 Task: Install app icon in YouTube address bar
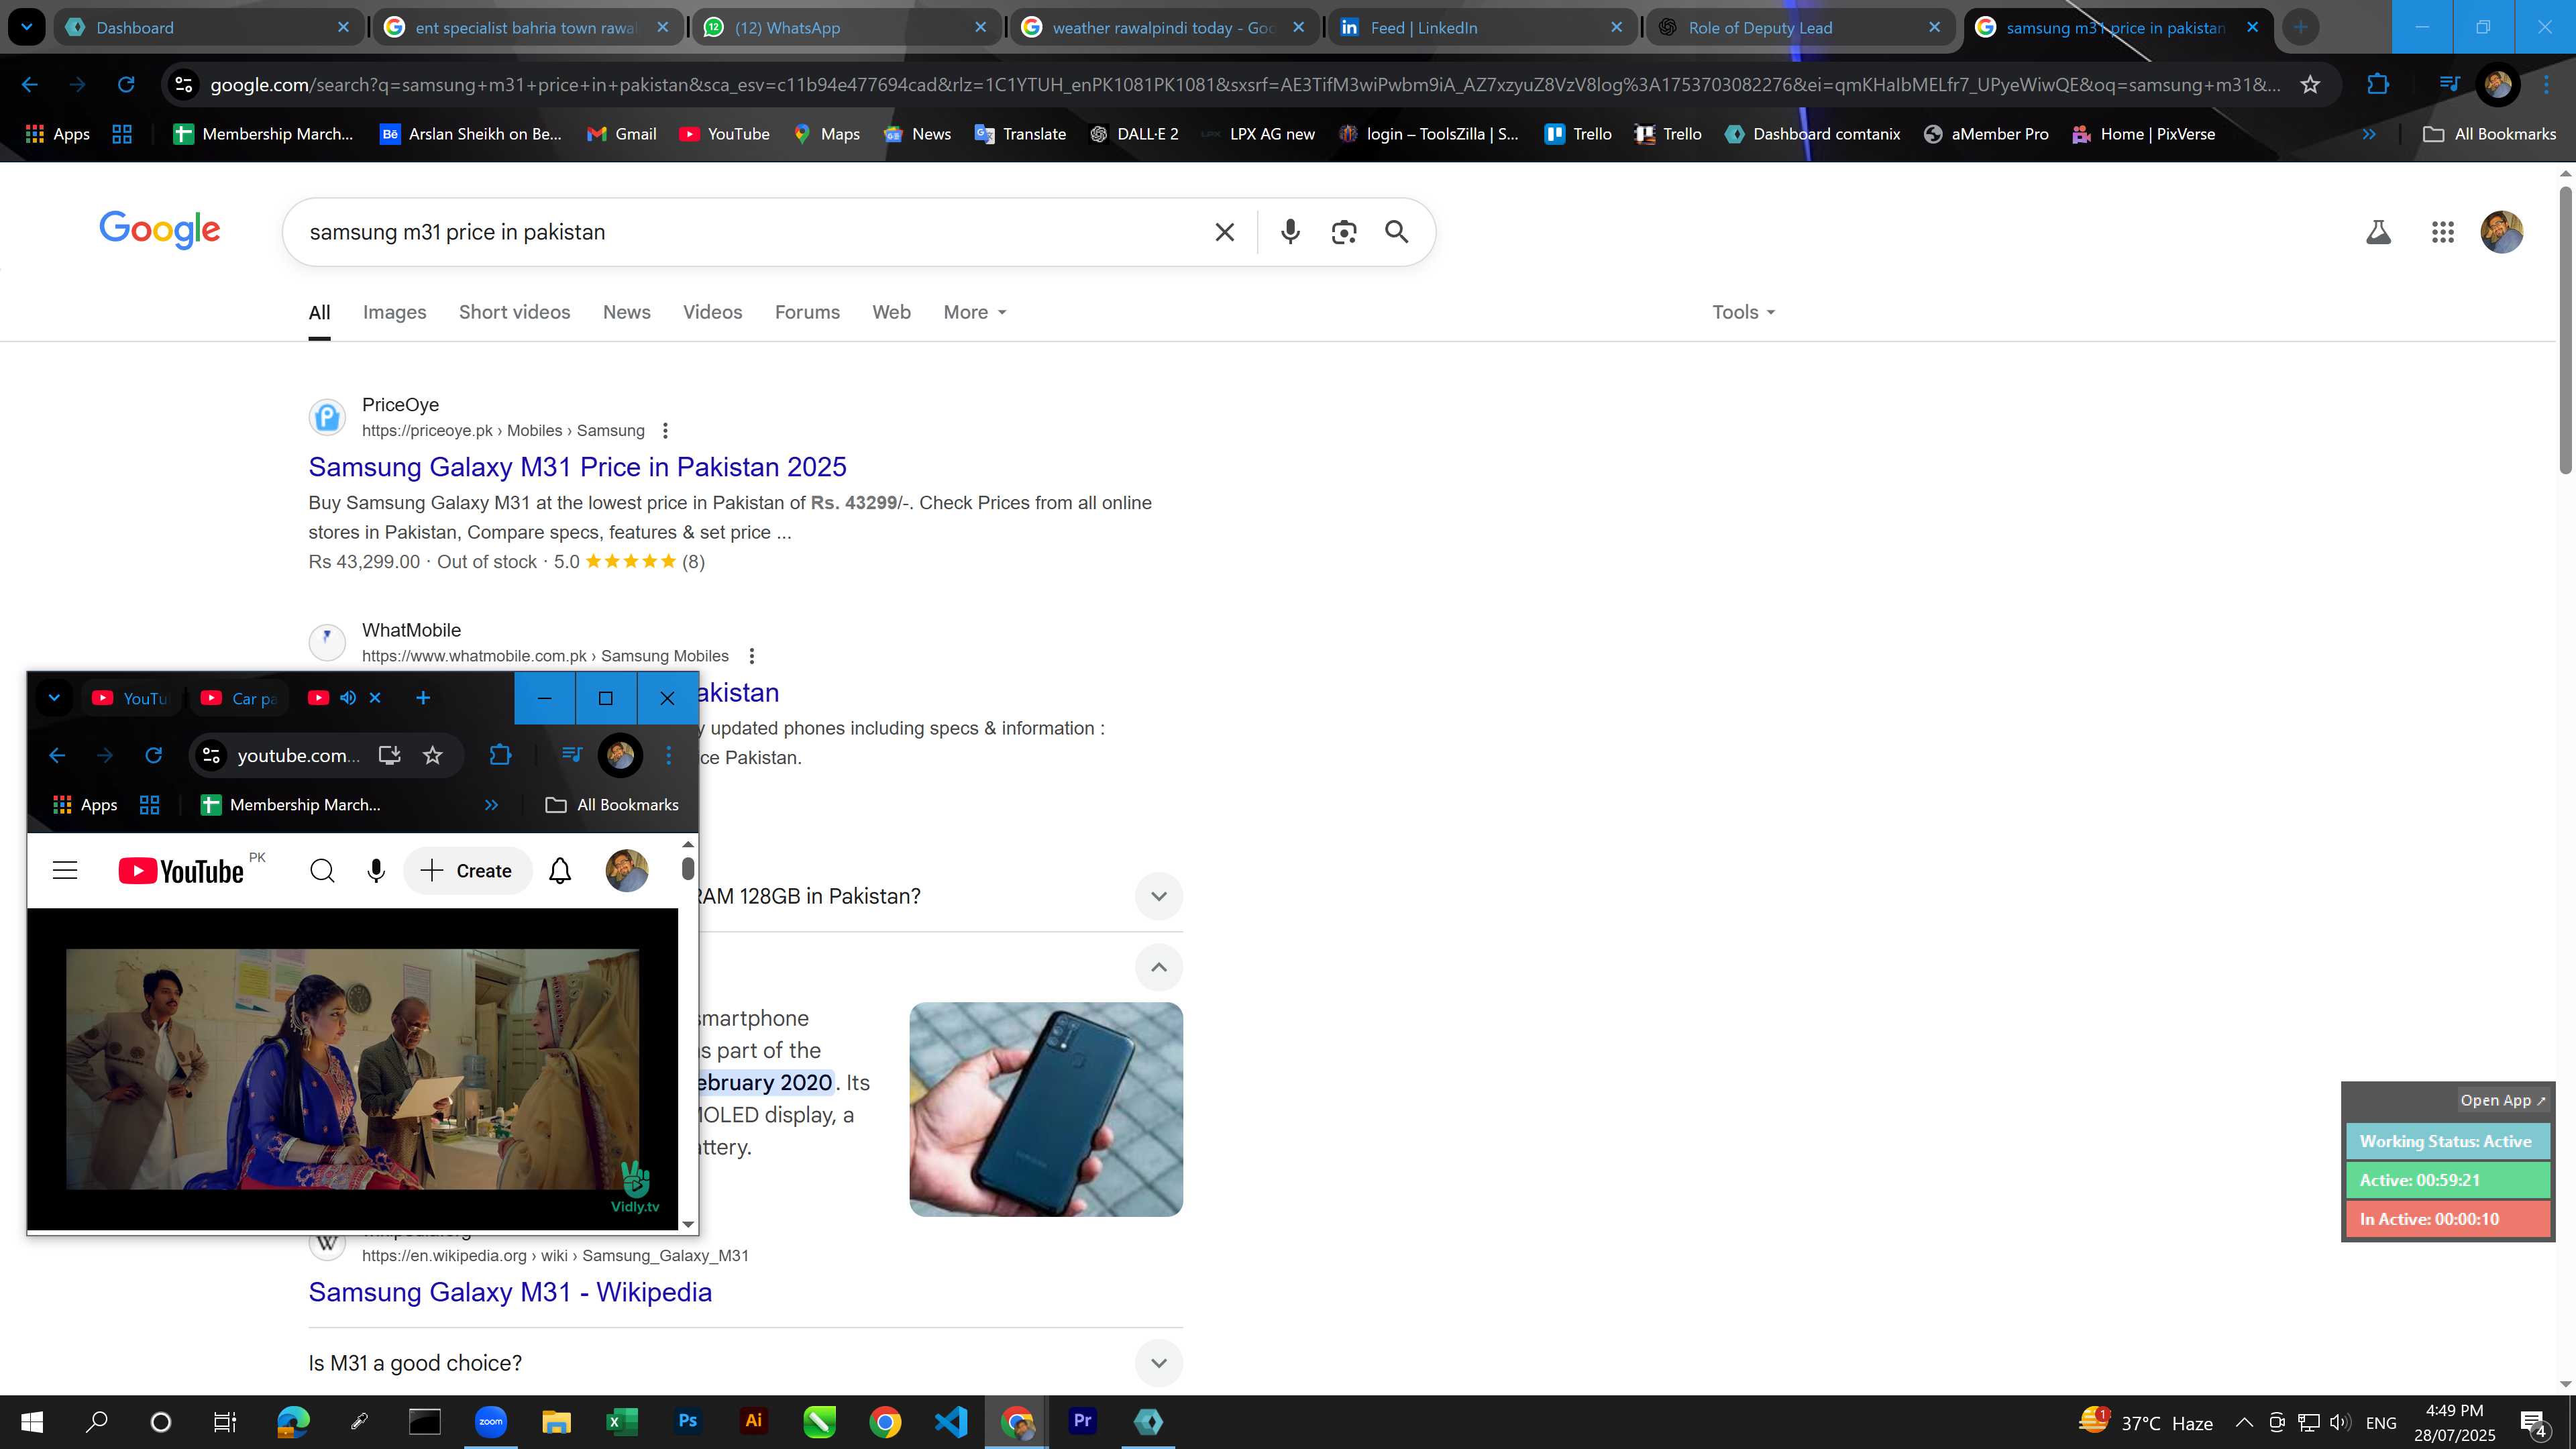(389, 755)
